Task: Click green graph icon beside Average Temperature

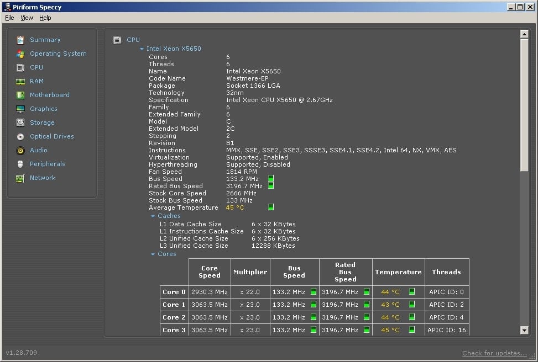Action: click(271, 207)
